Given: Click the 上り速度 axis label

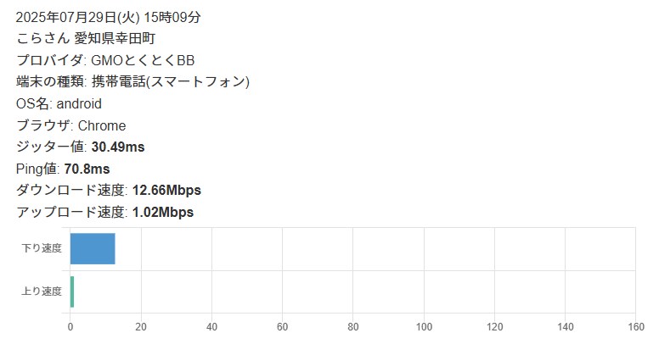Looking at the screenshot, I should (x=42, y=291).
